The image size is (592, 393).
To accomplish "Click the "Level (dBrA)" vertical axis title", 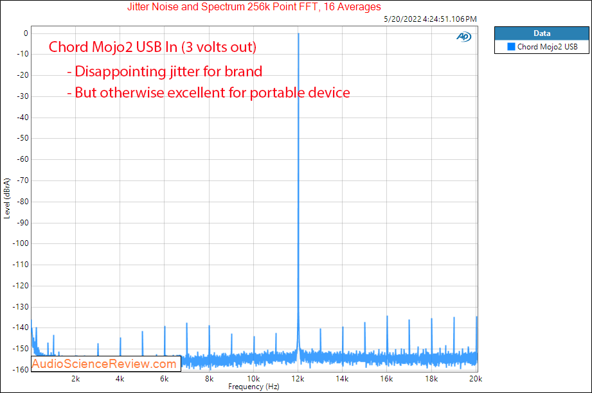I will pos(7,198).
